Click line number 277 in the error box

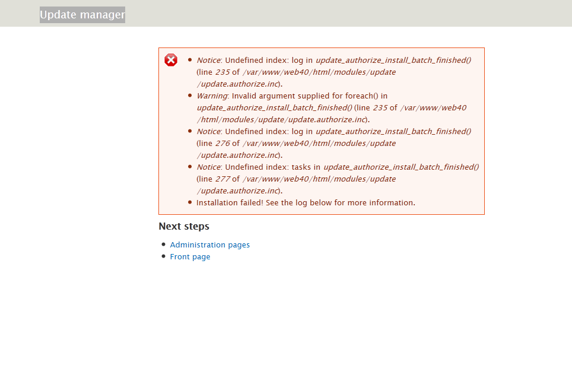[222, 179]
